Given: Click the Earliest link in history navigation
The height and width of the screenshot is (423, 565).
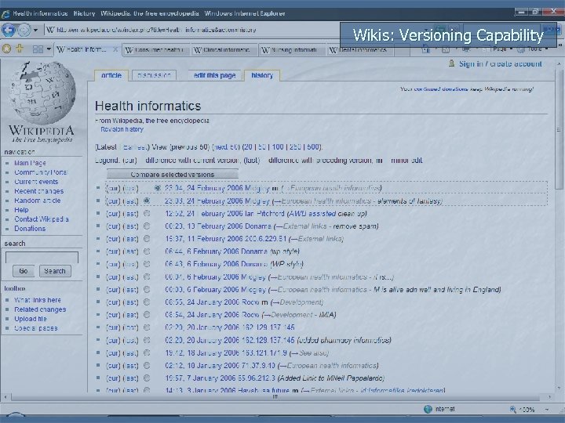Looking at the screenshot, I should tap(134, 146).
